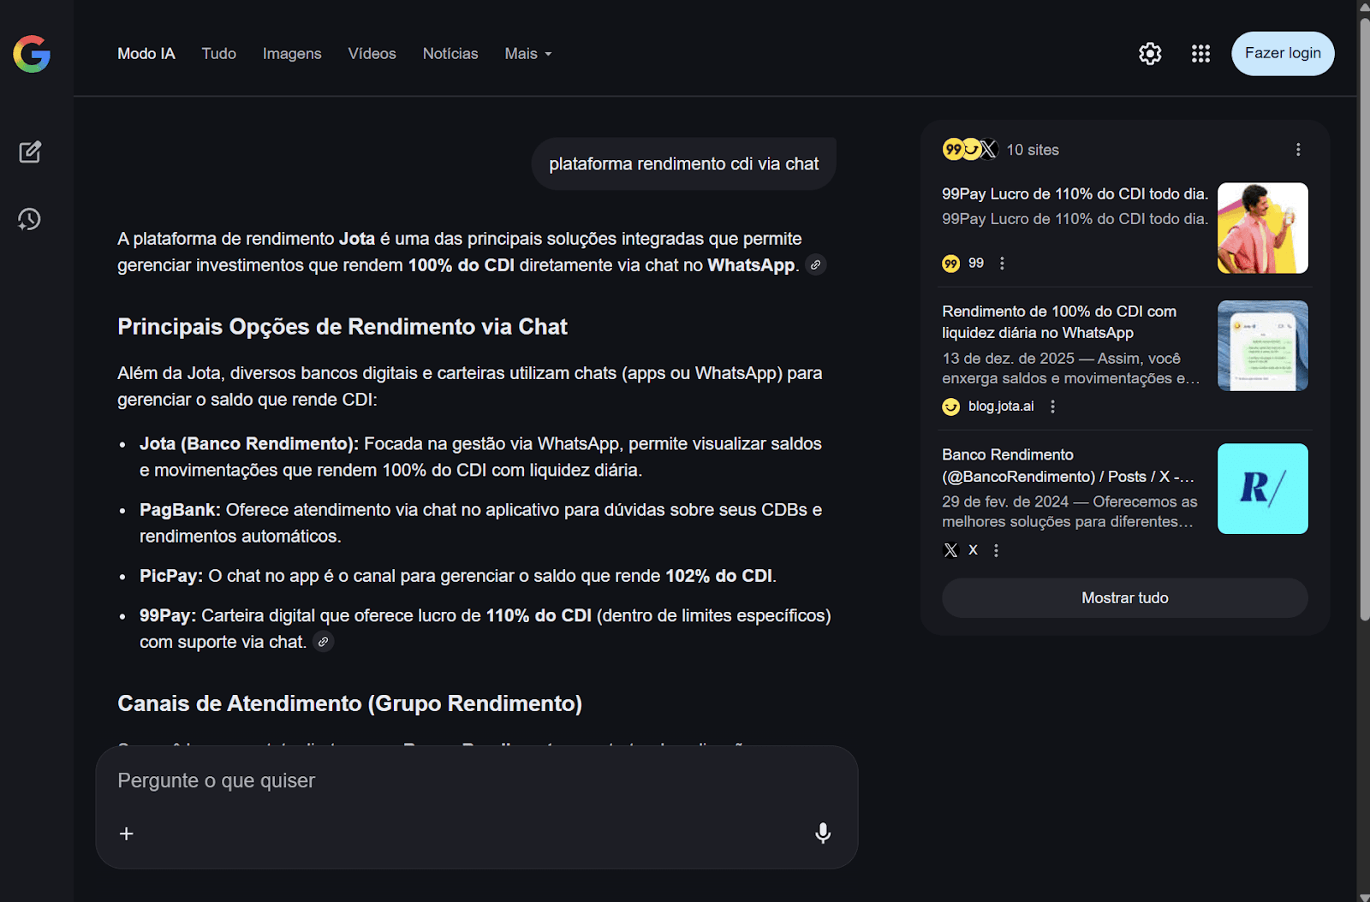Switch to the Notícias tab
1370x902 pixels.
click(x=450, y=54)
